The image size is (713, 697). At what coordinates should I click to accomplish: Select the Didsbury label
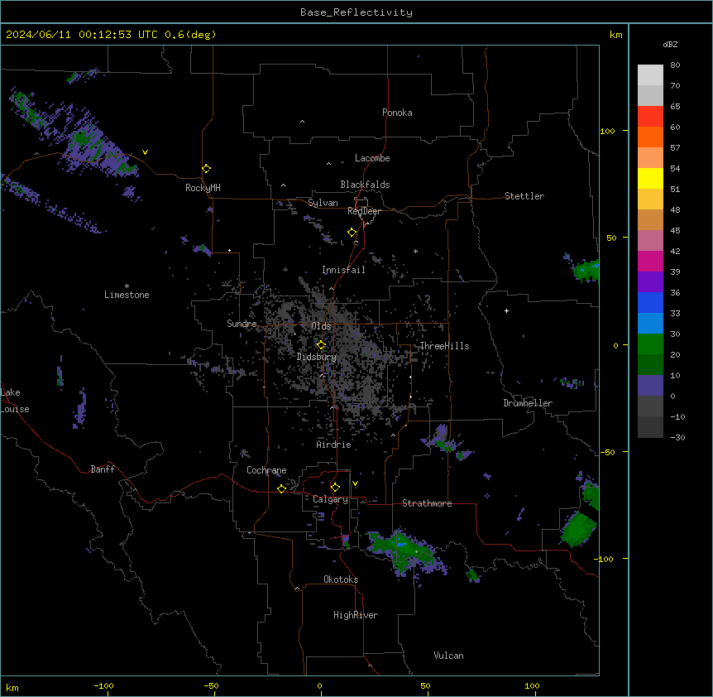tap(317, 357)
